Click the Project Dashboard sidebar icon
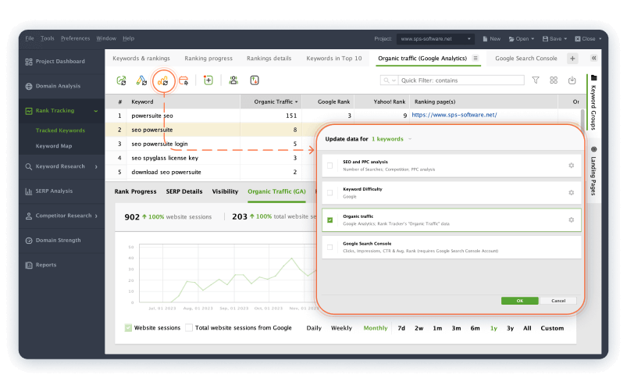This screenshot has height=389, width=627. click(29, 62)
